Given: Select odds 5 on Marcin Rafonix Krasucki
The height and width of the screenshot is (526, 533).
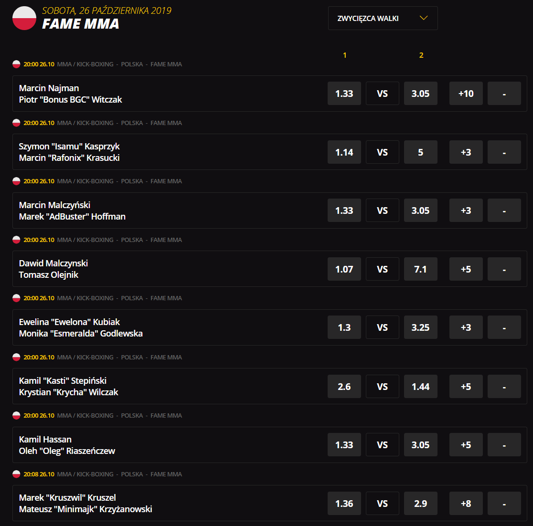Looking at the screenshot, I should (420, 152).
